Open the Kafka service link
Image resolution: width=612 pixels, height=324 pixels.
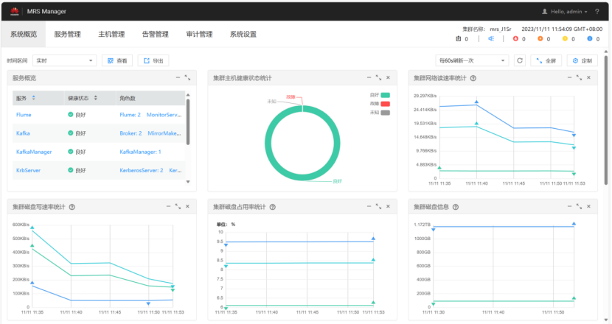coord(23,133)
